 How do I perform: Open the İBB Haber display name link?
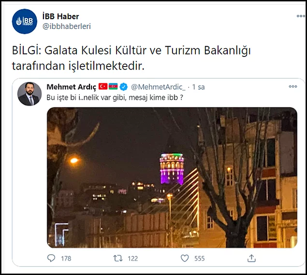pyautogui.click(x=61, y=16)
